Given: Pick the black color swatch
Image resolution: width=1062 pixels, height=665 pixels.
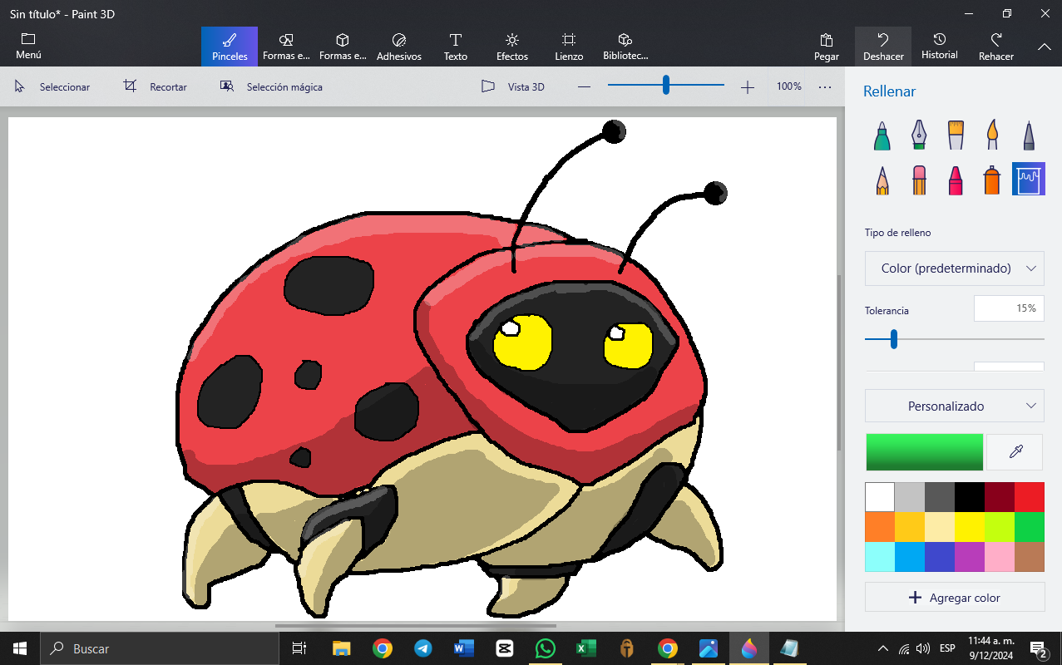Looking at the screenshot, I should coord(970,497).
